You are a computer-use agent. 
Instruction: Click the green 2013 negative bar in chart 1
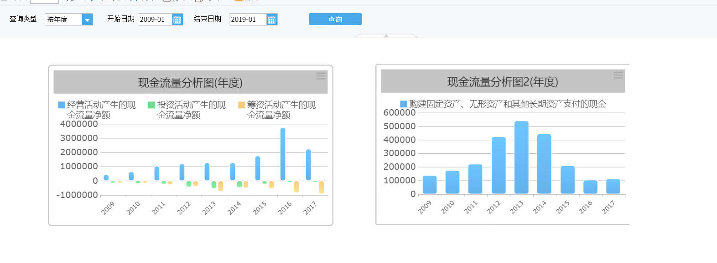click(214, 185)
